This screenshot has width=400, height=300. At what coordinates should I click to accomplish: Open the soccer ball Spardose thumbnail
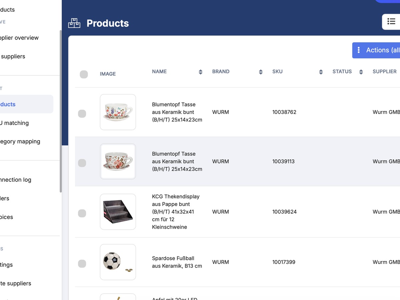pos(118,262)
